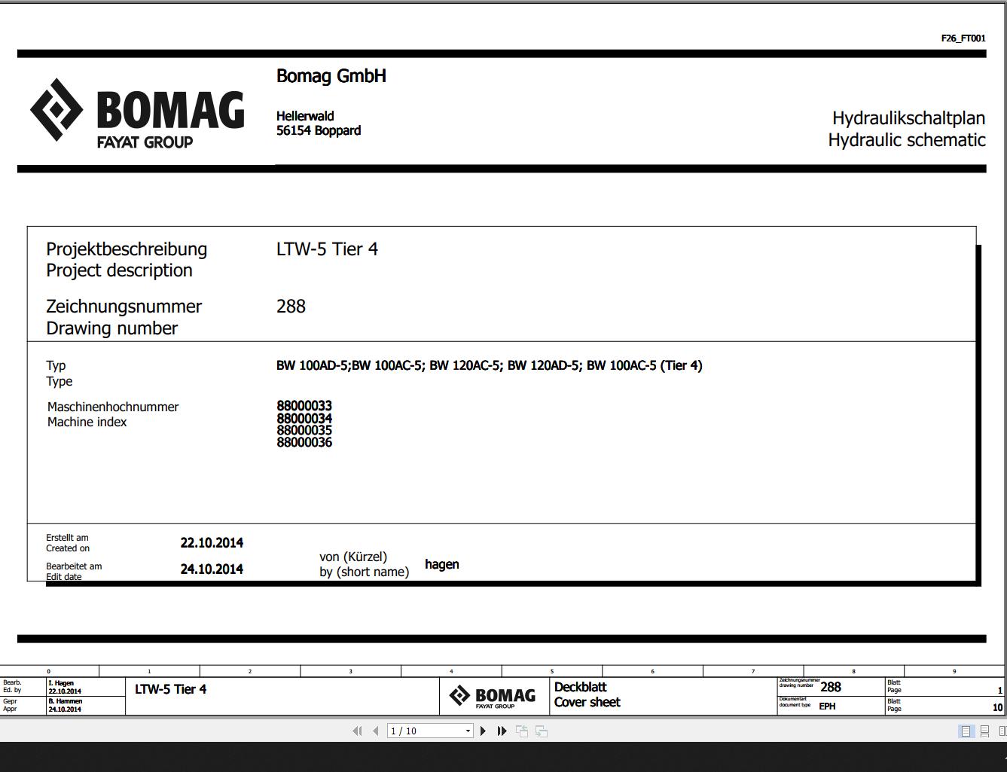Viewport: 1007px width, 772px height.
Task: Click the machine index 88000035
Action: (x=304, y=431)
